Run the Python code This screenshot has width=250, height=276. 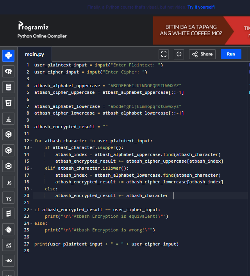[x=231, y=54]
